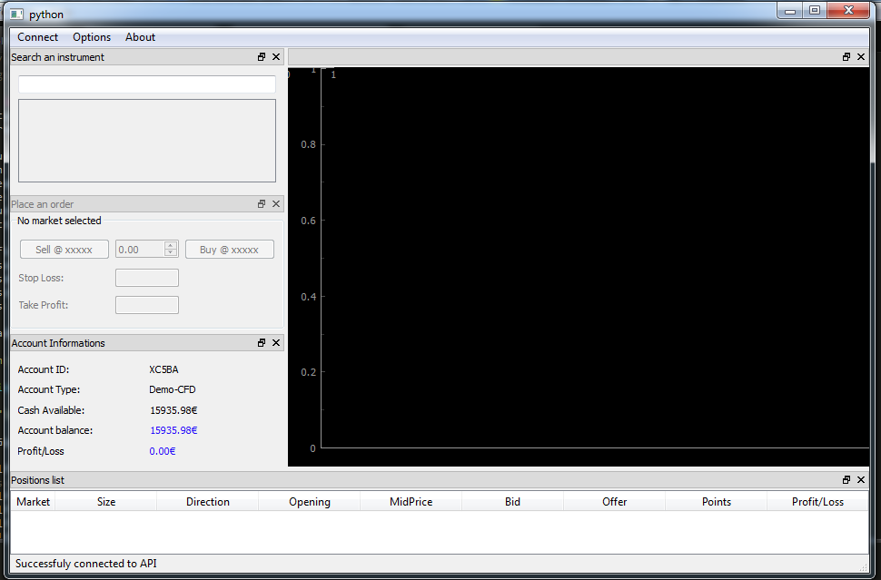Click the 'Successfuly connected to API' status message
The image size is (881, 580).
coord(86,563)
